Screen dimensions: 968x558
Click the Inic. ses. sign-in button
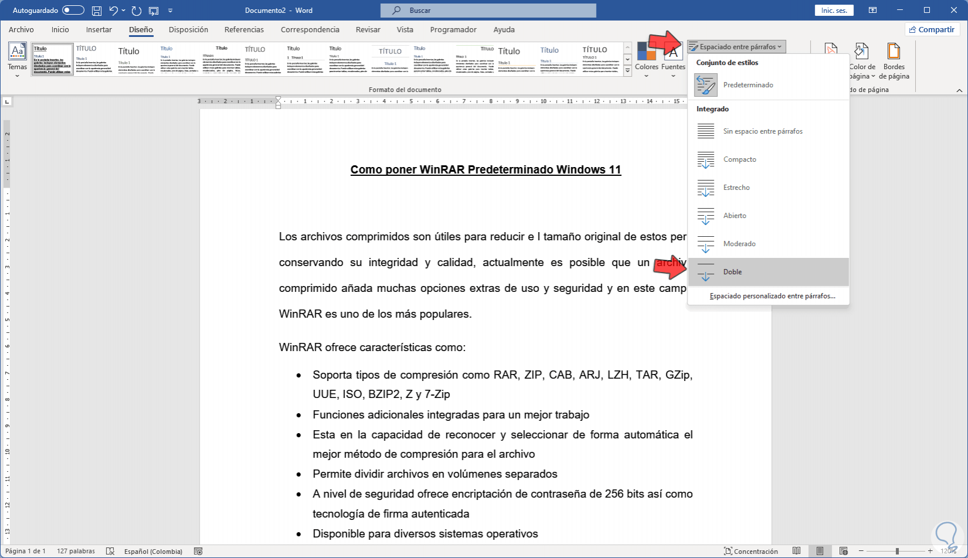[834, 11]
